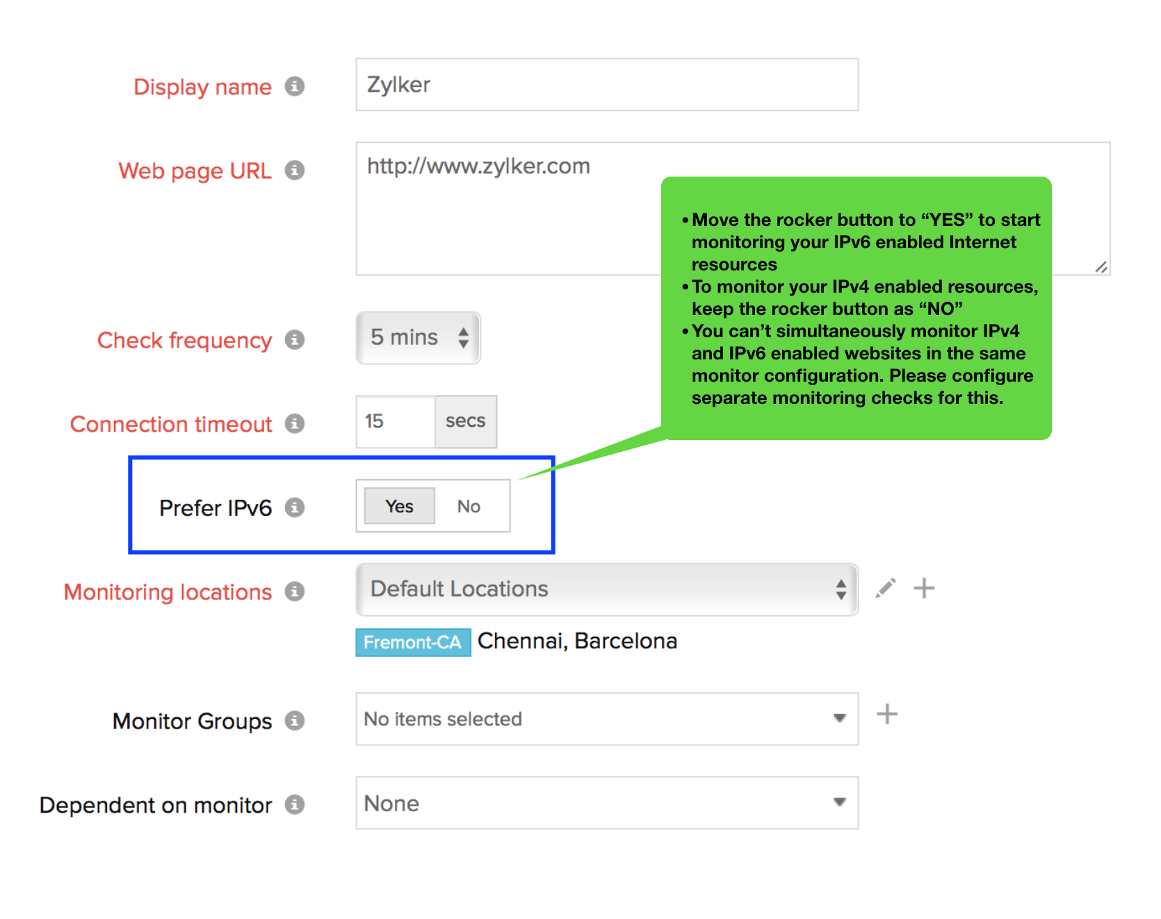The width and height of the screenshot is (1161, 919).
Task: Click the Connection timeout label
Action: 171,424
